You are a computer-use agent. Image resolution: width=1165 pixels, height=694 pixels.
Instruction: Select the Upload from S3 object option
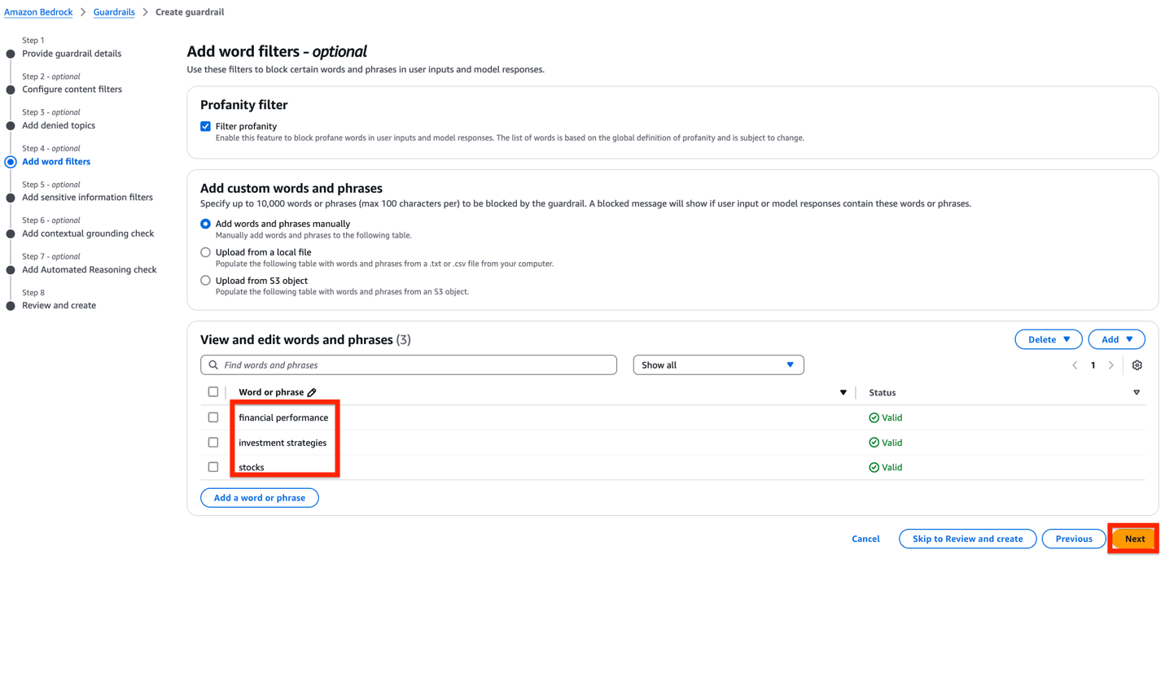(205, 280)
